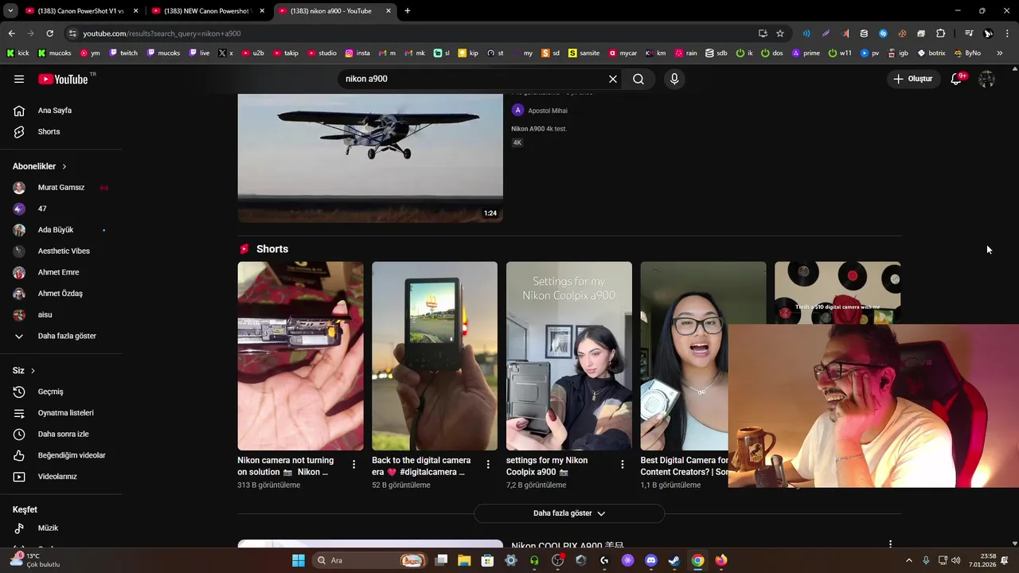
Task: Expand the Siz section chevron
Action: pyautogui.click(x=33, y=371)
